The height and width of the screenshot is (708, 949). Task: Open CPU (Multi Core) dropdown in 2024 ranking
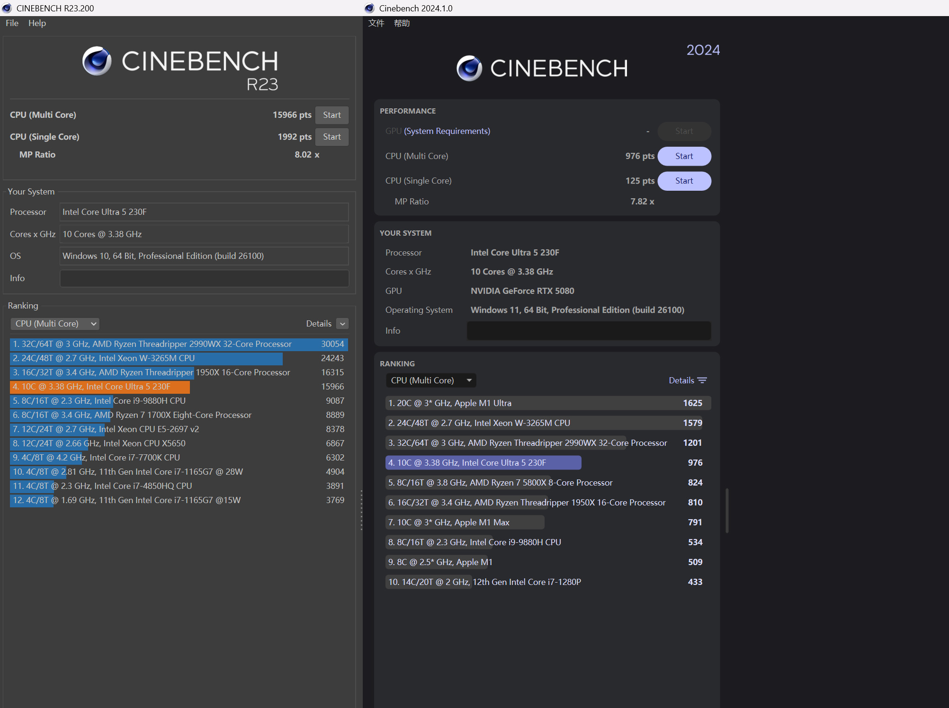pyautogui.click(x=430, y=381)
